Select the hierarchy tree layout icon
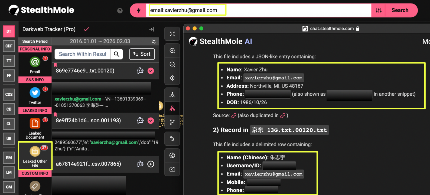 [x=172, y=108]
